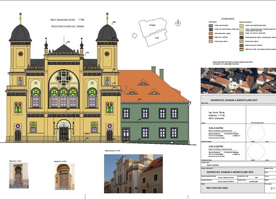Click the dark grey legend swatch

click(241, 38)
